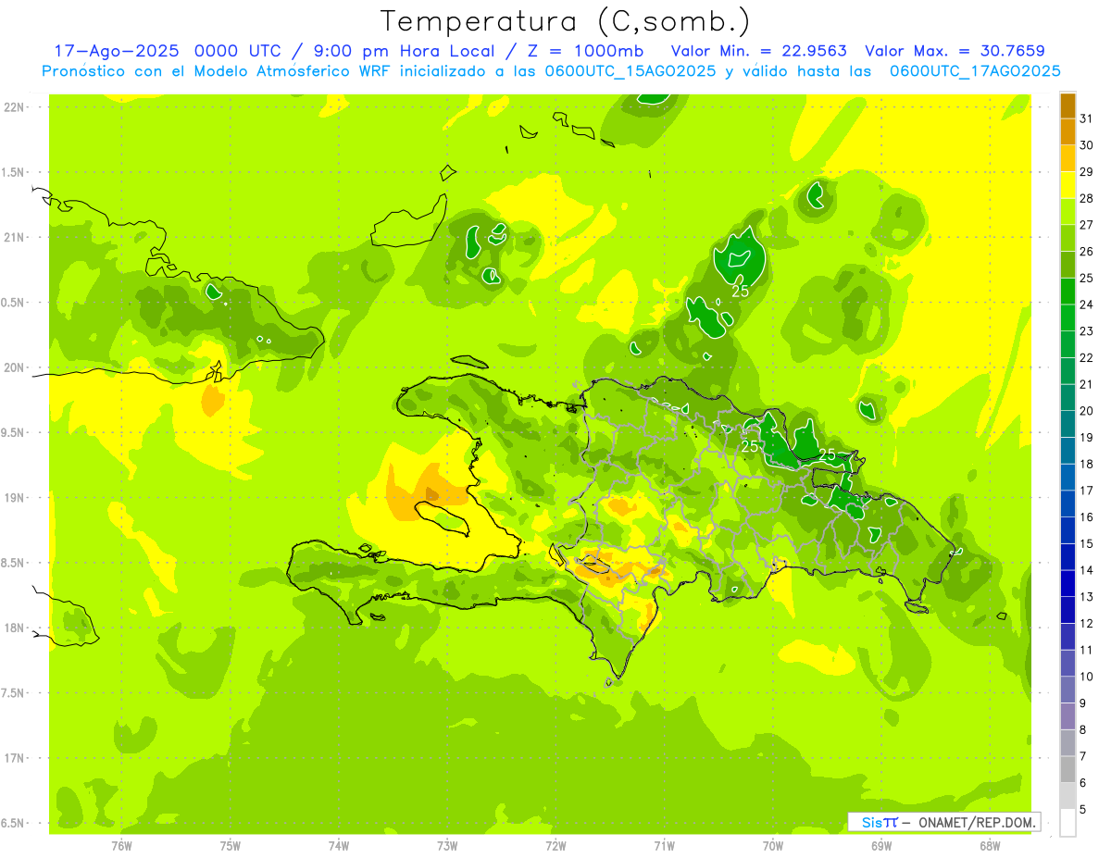Viewport: 1111px width, 858px height.
Task: Click the "7.5N" latitude axis label
Action: pyautogui.click(x=14, y=692)
